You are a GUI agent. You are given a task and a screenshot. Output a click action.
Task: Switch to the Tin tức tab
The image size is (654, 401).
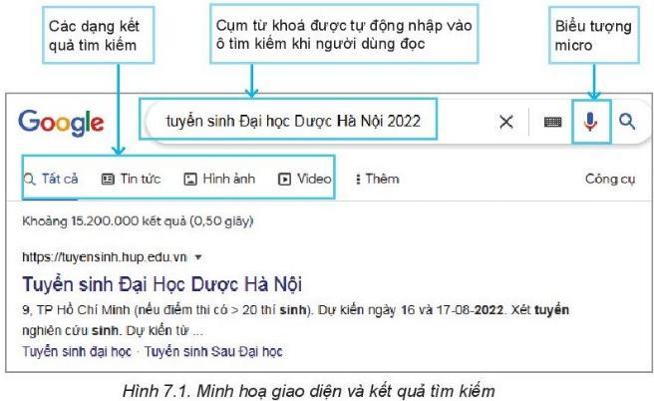(131, 179)
